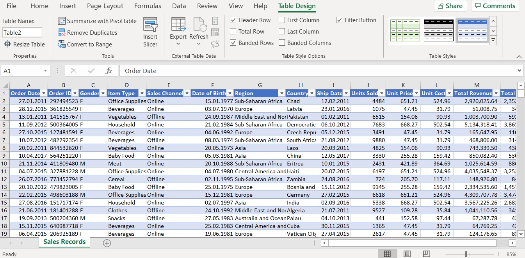The width and height of the screenshot is (525, 258).
Task: Add a new sheet with plus icon
Action: point(107,243)
